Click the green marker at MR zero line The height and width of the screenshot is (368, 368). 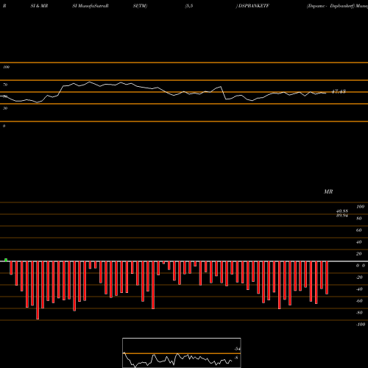[x=6, y=260]
